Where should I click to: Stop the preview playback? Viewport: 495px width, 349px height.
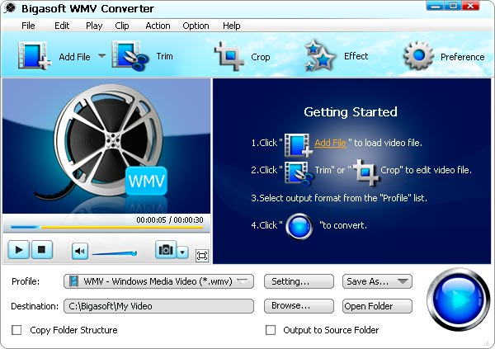point(41,250)
